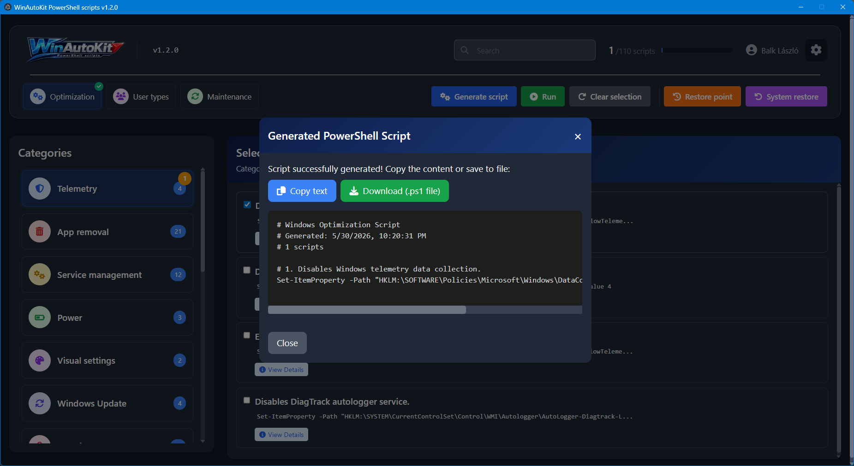
Task: Open the Service management category
Action: [x=107, y=274]
